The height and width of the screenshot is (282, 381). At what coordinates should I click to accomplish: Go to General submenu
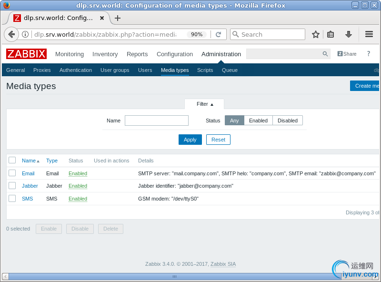pyautogui.click(x=16, y=70)
